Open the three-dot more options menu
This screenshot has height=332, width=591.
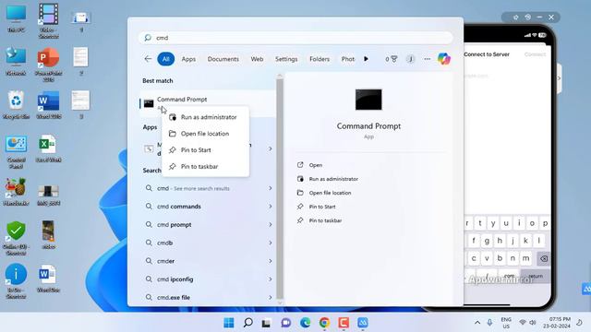(x=427, y=59)
